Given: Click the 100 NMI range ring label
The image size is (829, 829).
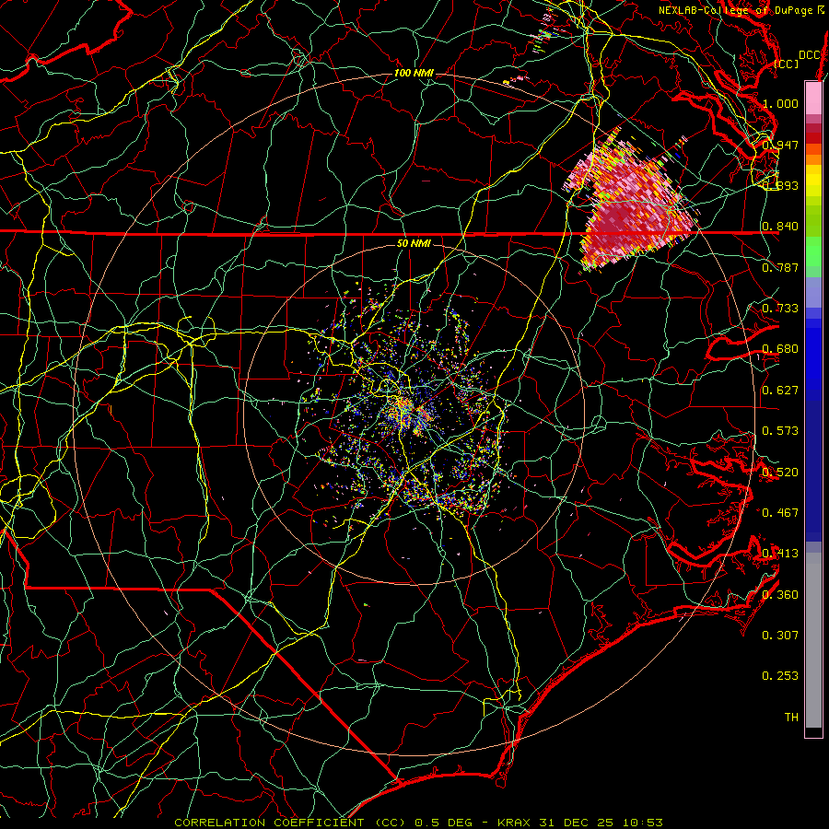Looking at the screenshot, I should tap(414, 73).
